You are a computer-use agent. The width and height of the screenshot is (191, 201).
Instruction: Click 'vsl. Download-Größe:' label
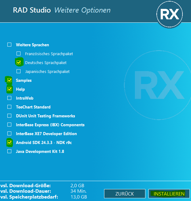[26, 186]
